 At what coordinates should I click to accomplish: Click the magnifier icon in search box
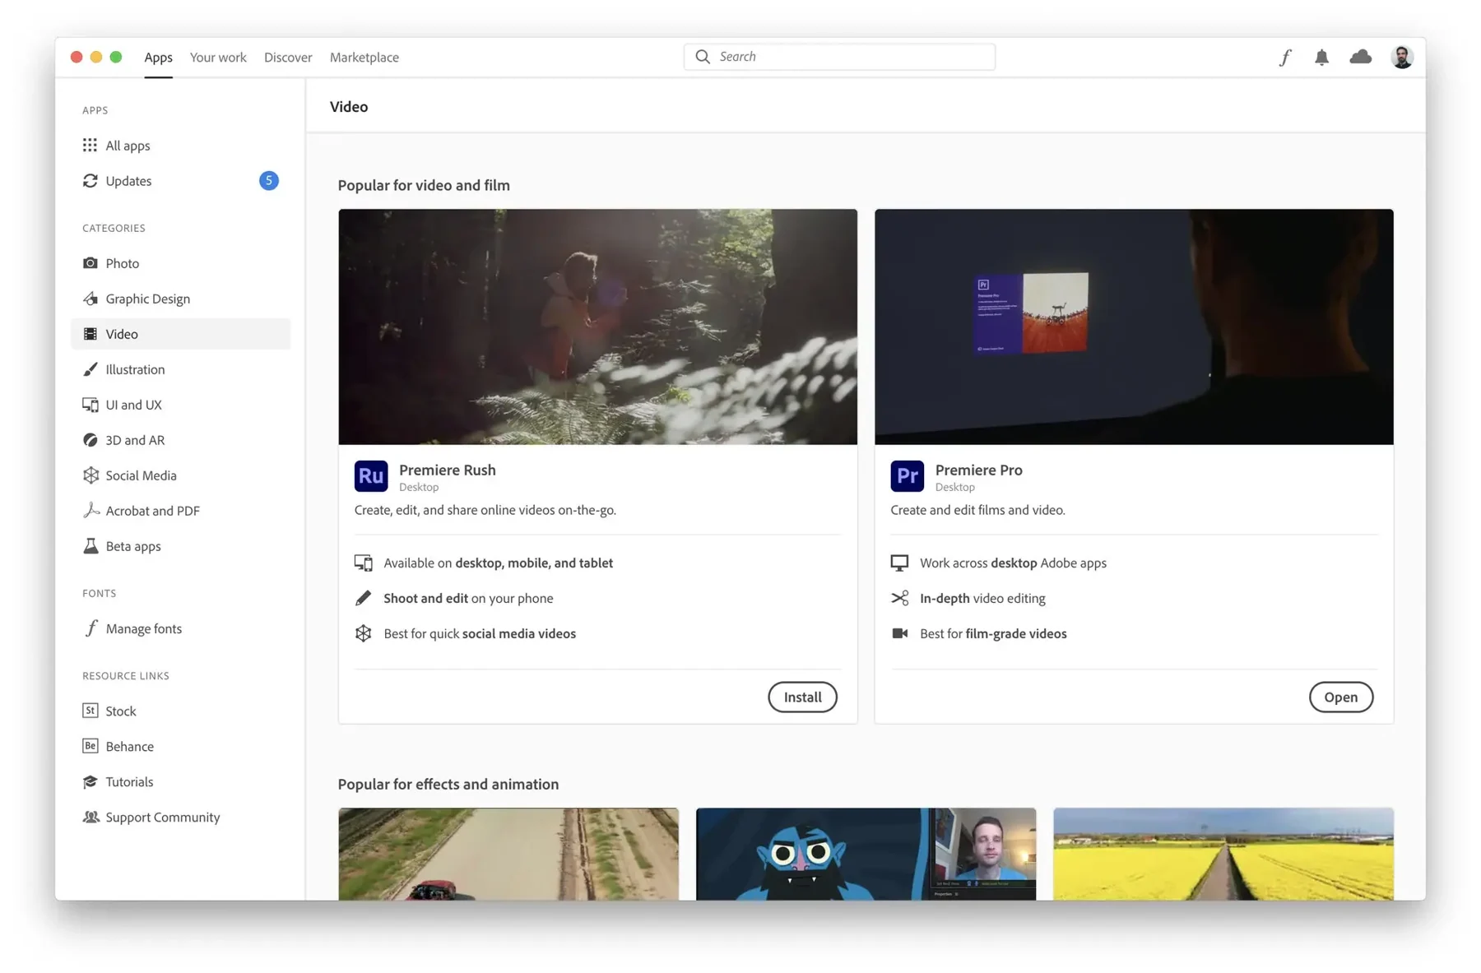[702, 57]
